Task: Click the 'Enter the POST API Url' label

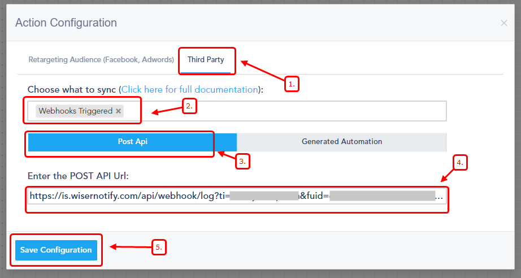Action: click(78, 176)
